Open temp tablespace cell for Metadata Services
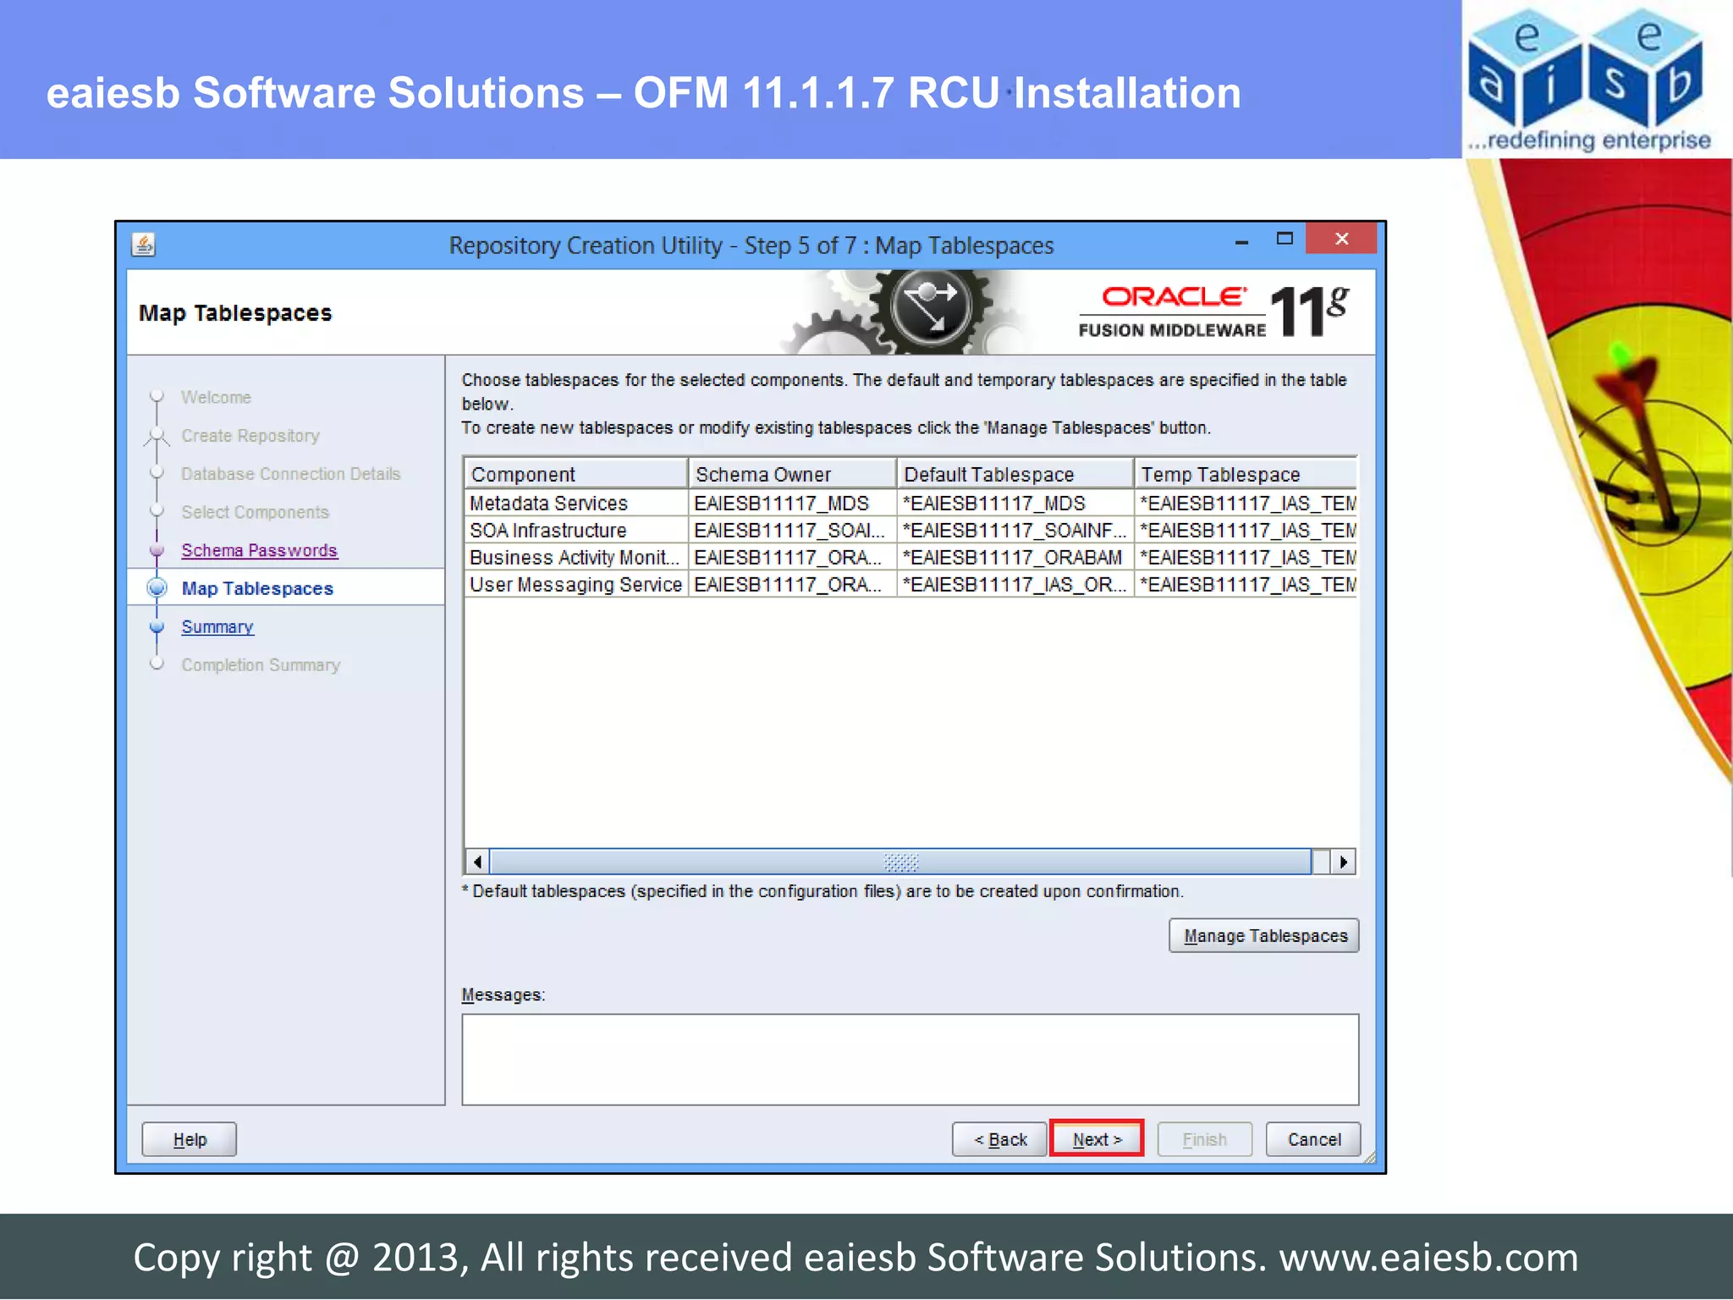The height and width of the screenshot is (1300, 1733). pos(1246,504)
